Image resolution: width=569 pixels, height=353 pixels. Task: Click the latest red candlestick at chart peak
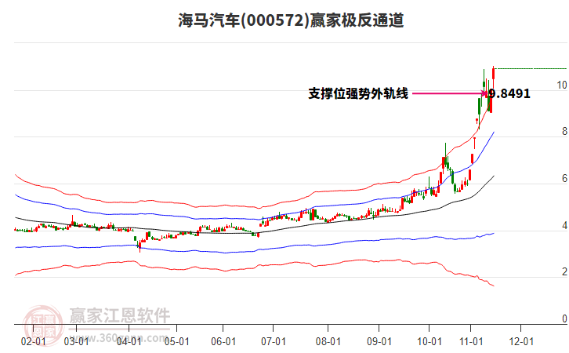click(x=494, y=74)
